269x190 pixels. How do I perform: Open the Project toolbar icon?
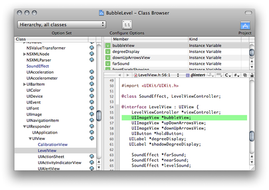245,25
